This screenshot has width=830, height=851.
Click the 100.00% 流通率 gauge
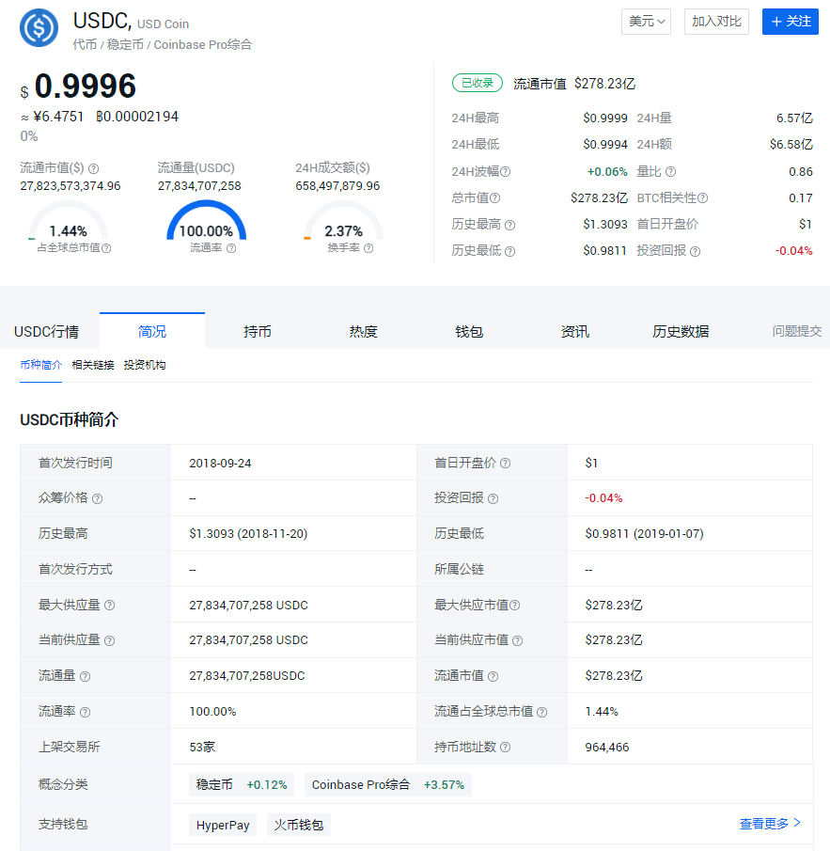click(x=206, y=226)
